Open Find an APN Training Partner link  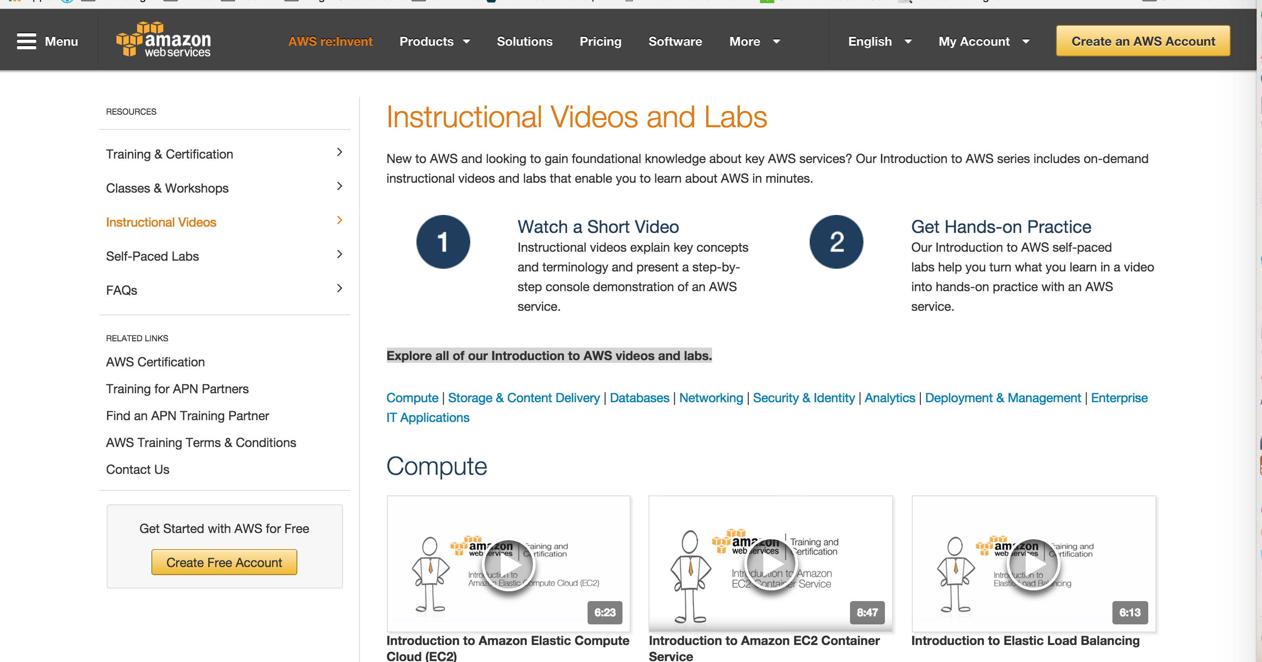coord(188,416)
